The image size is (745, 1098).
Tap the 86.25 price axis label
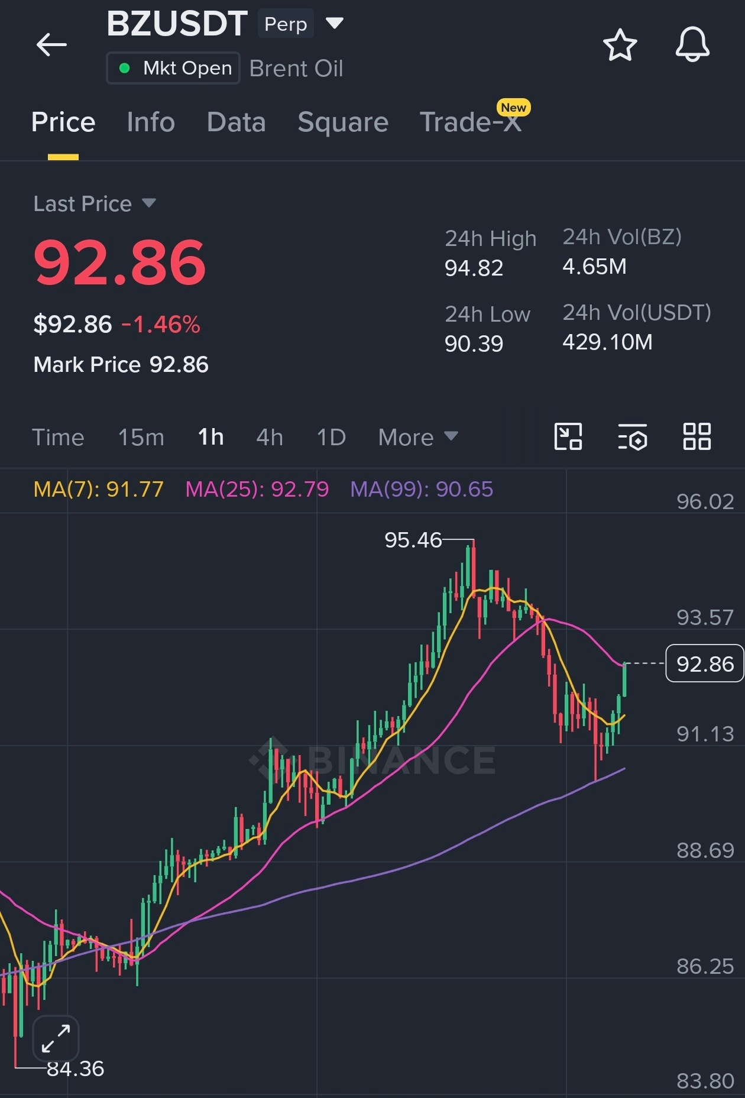click(705, 966)
